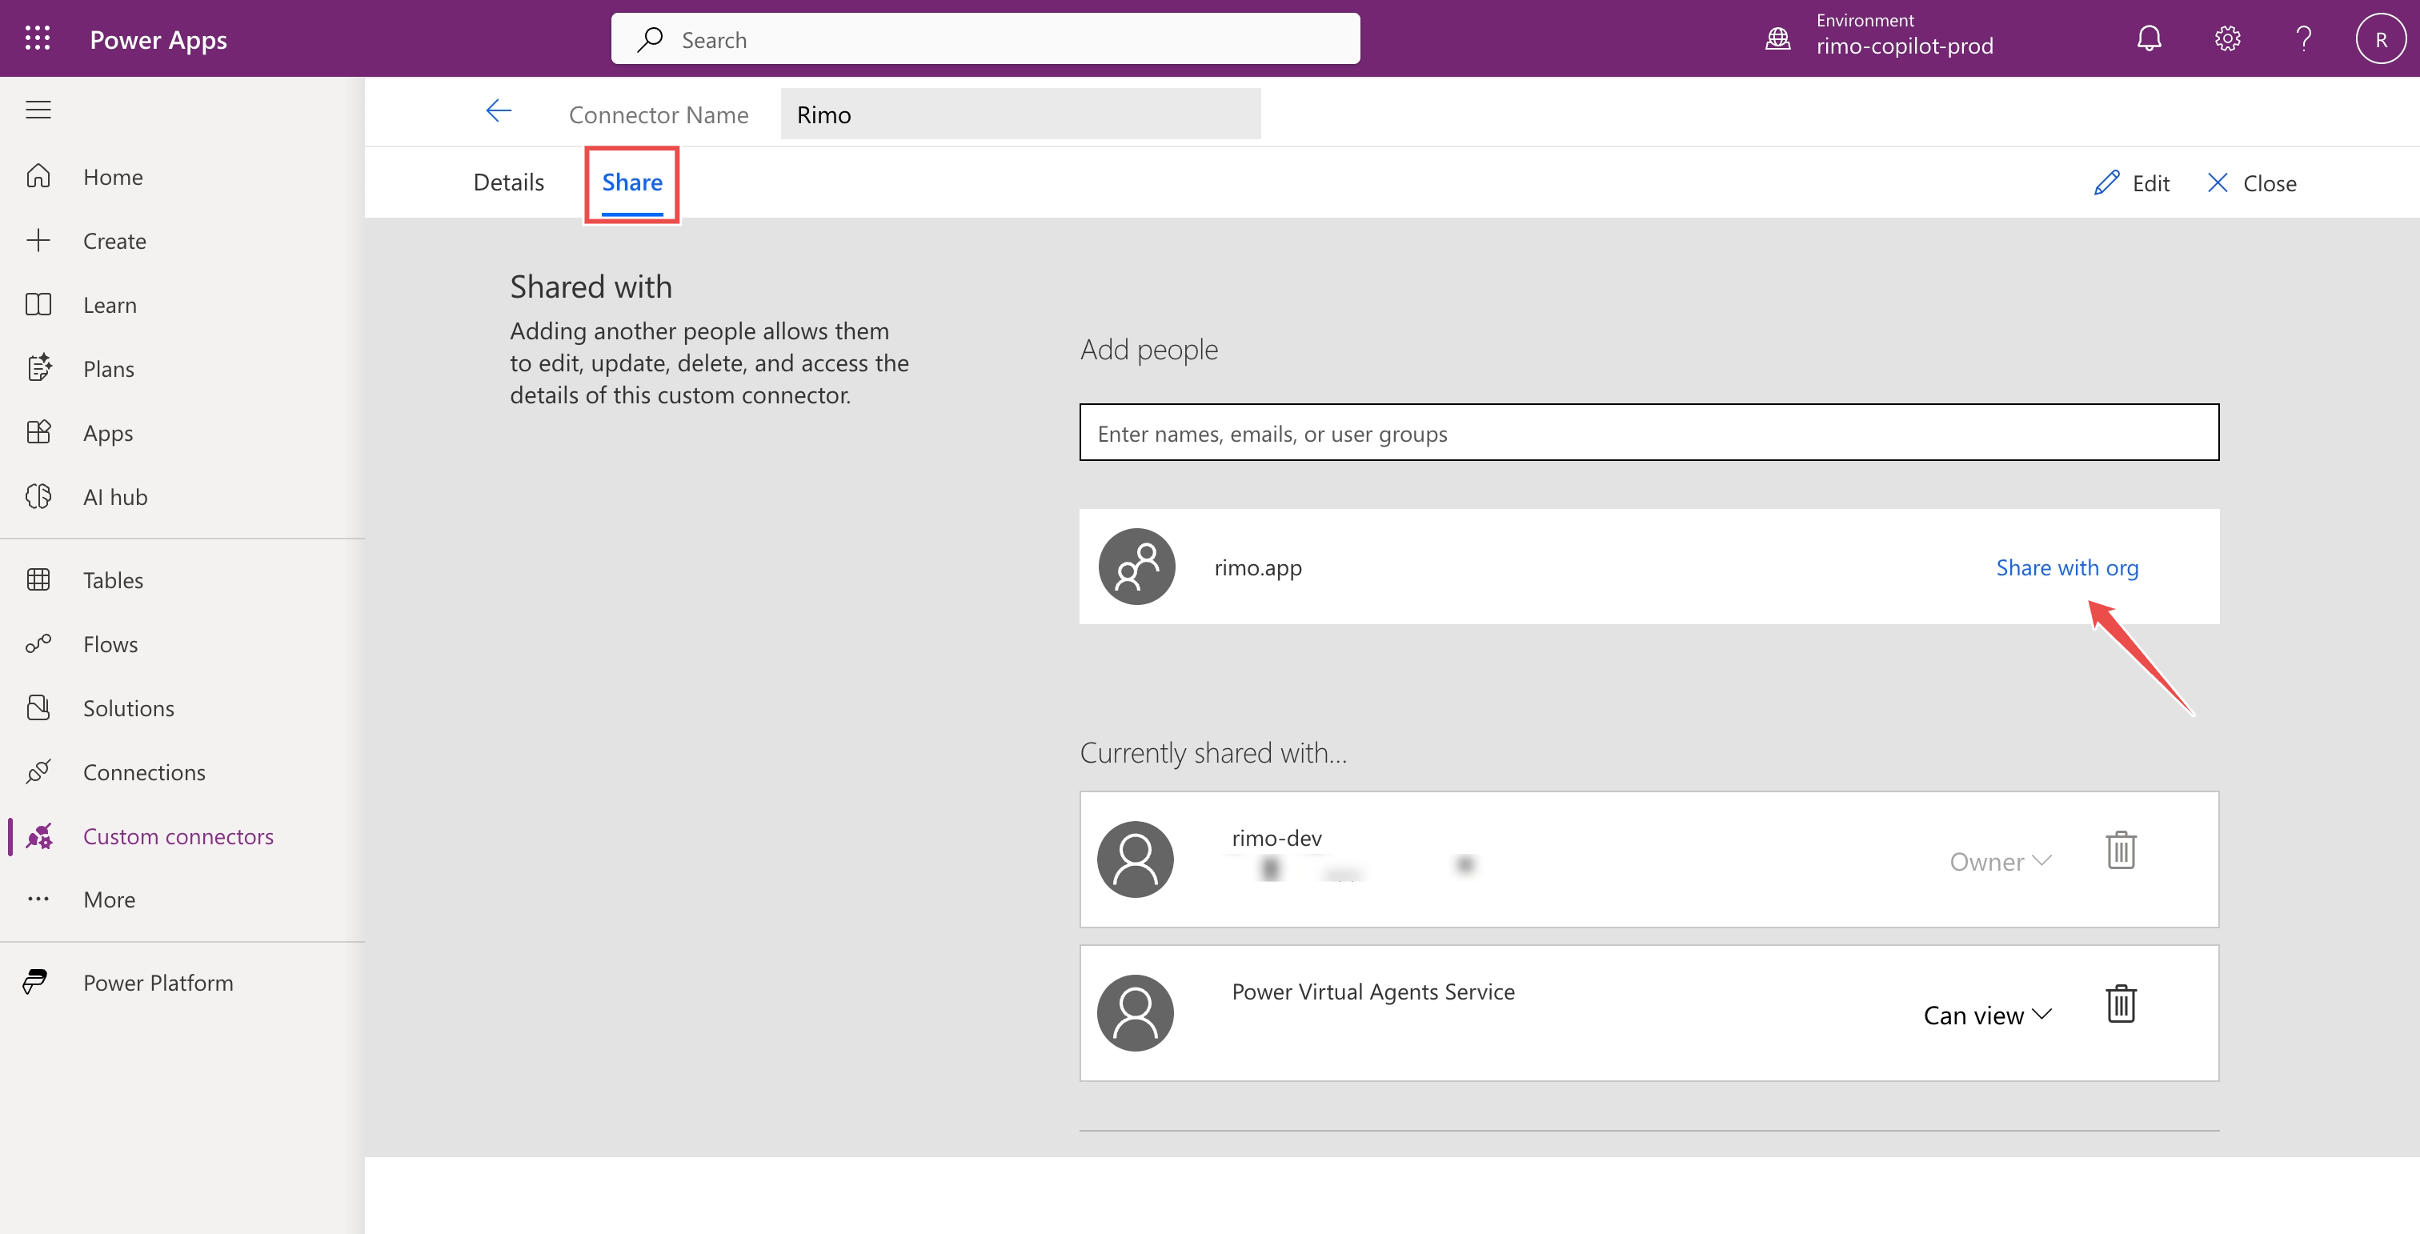The image size is (2420, 1234).
Task: Click the Add people input field
Action: pyautogui.click(x=1649, y=432)
